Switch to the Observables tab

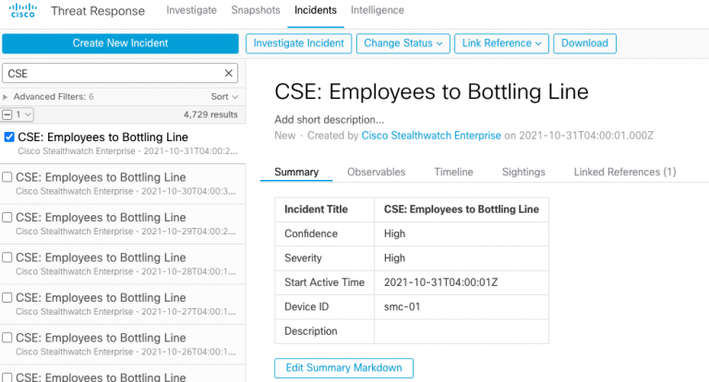377,173
